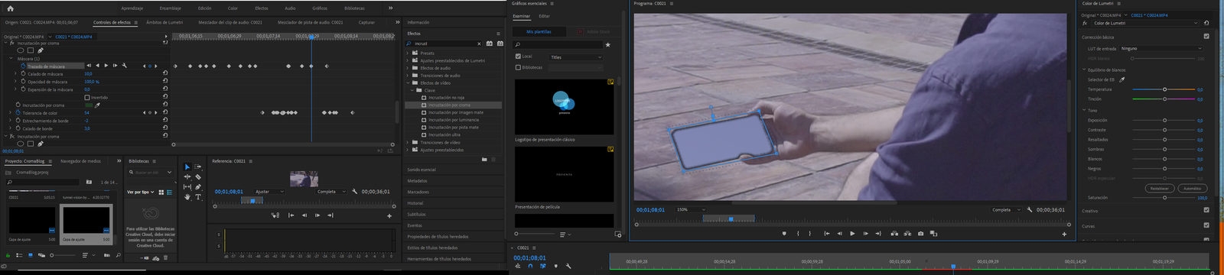Viewport: 1224px width, 275px height.
Task: Collapse the Máscara (1) group
Action: coord(11,59)
